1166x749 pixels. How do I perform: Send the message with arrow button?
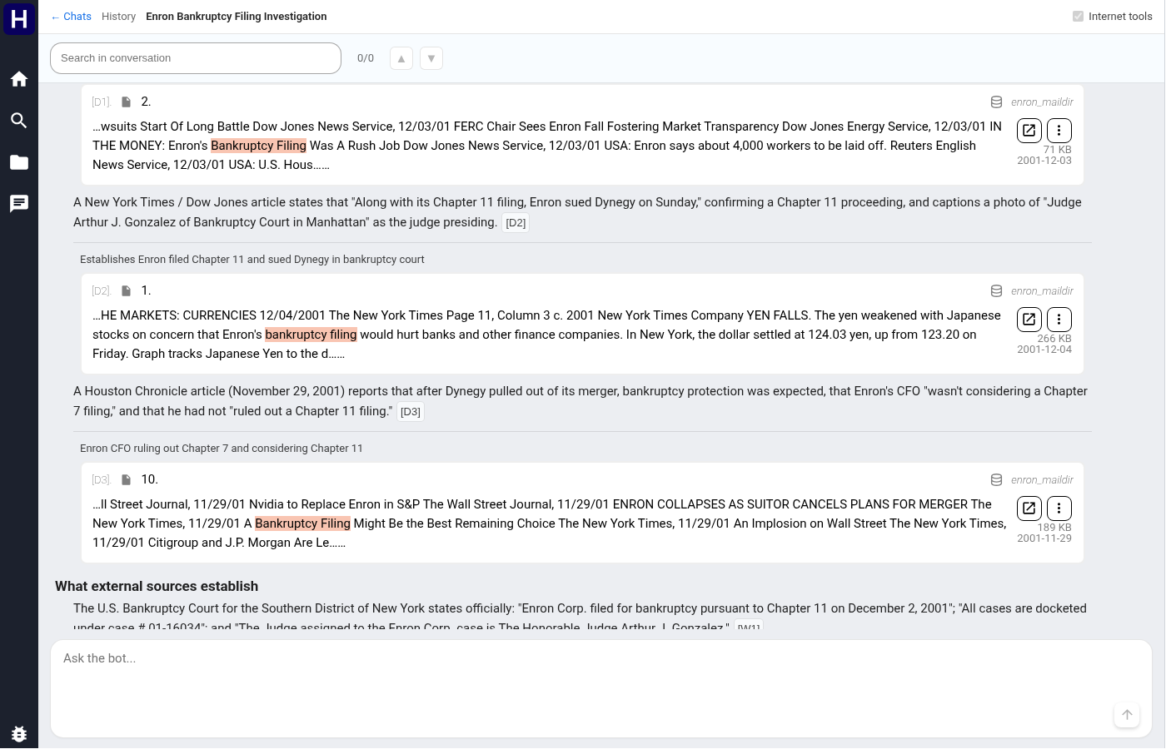point(1127,714)
